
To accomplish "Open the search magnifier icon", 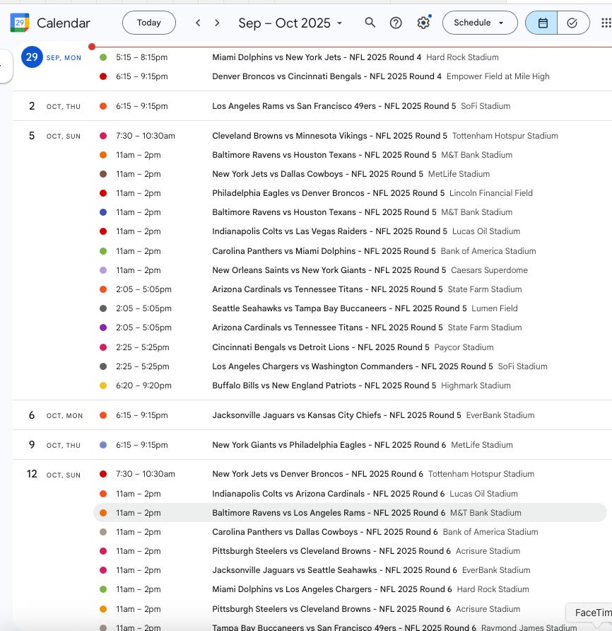I will (x=370, y=23).
